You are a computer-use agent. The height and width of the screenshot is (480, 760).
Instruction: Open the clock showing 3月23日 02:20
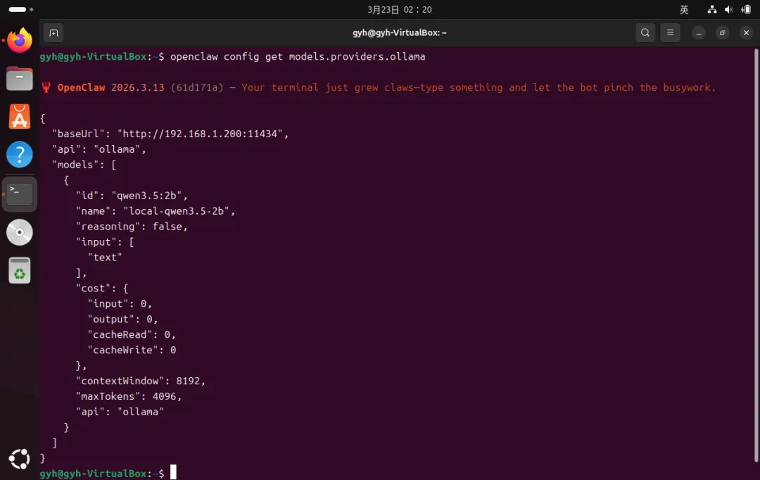pos(400,10)
